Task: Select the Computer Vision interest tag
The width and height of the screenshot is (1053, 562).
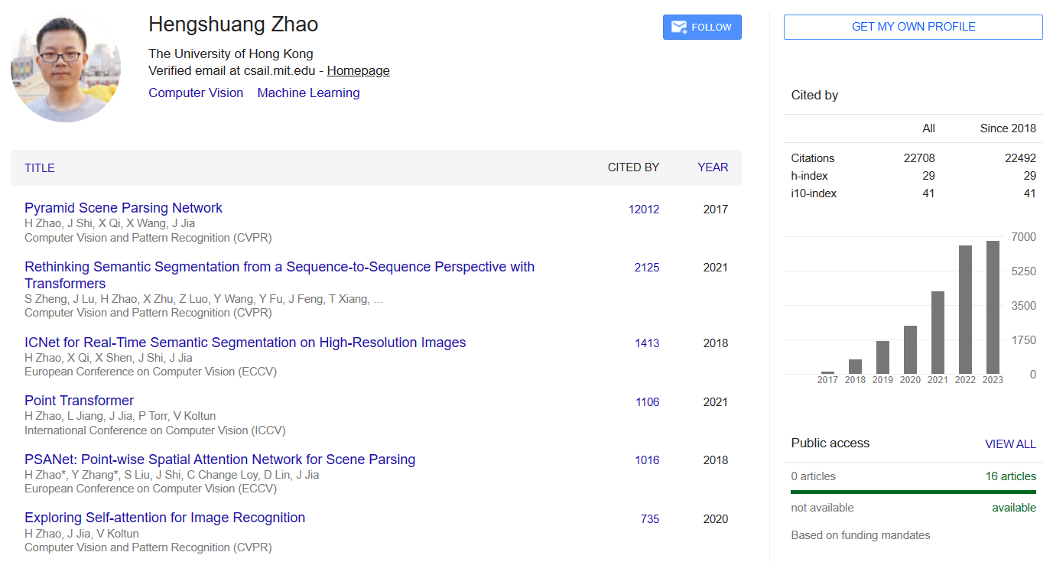Action: (196, 93)
